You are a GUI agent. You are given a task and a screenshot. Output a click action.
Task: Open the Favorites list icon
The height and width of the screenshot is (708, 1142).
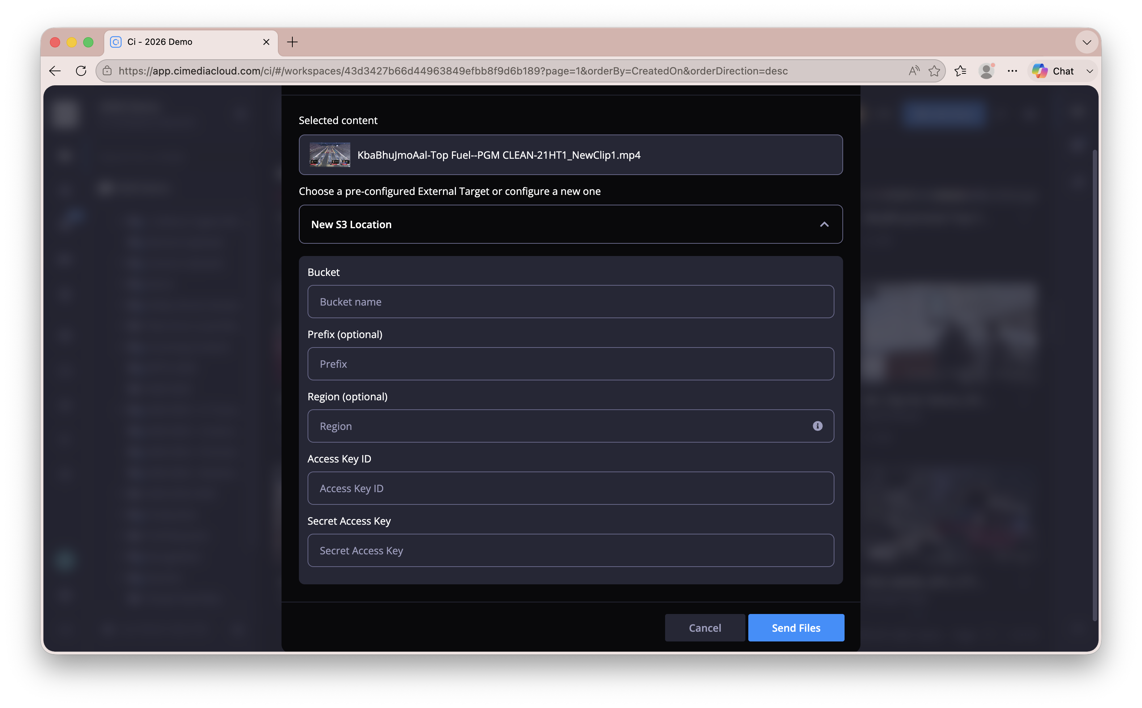[x=960, y=71]
